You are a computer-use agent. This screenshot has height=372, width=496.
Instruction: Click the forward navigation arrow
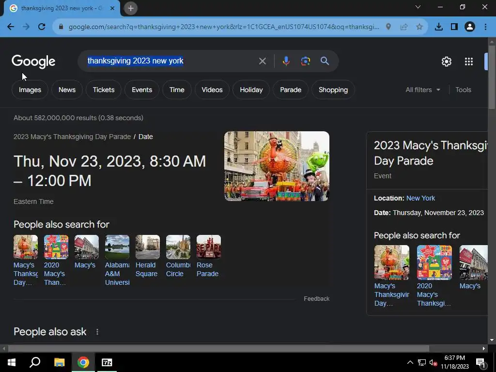tap(26, 27)
